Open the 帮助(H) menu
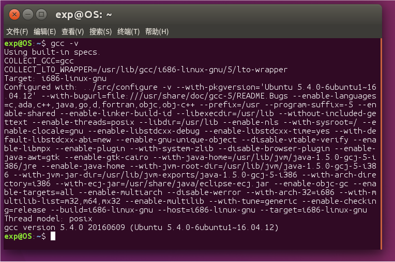Viewport: 395px width, 262px height. click(157, 32)
